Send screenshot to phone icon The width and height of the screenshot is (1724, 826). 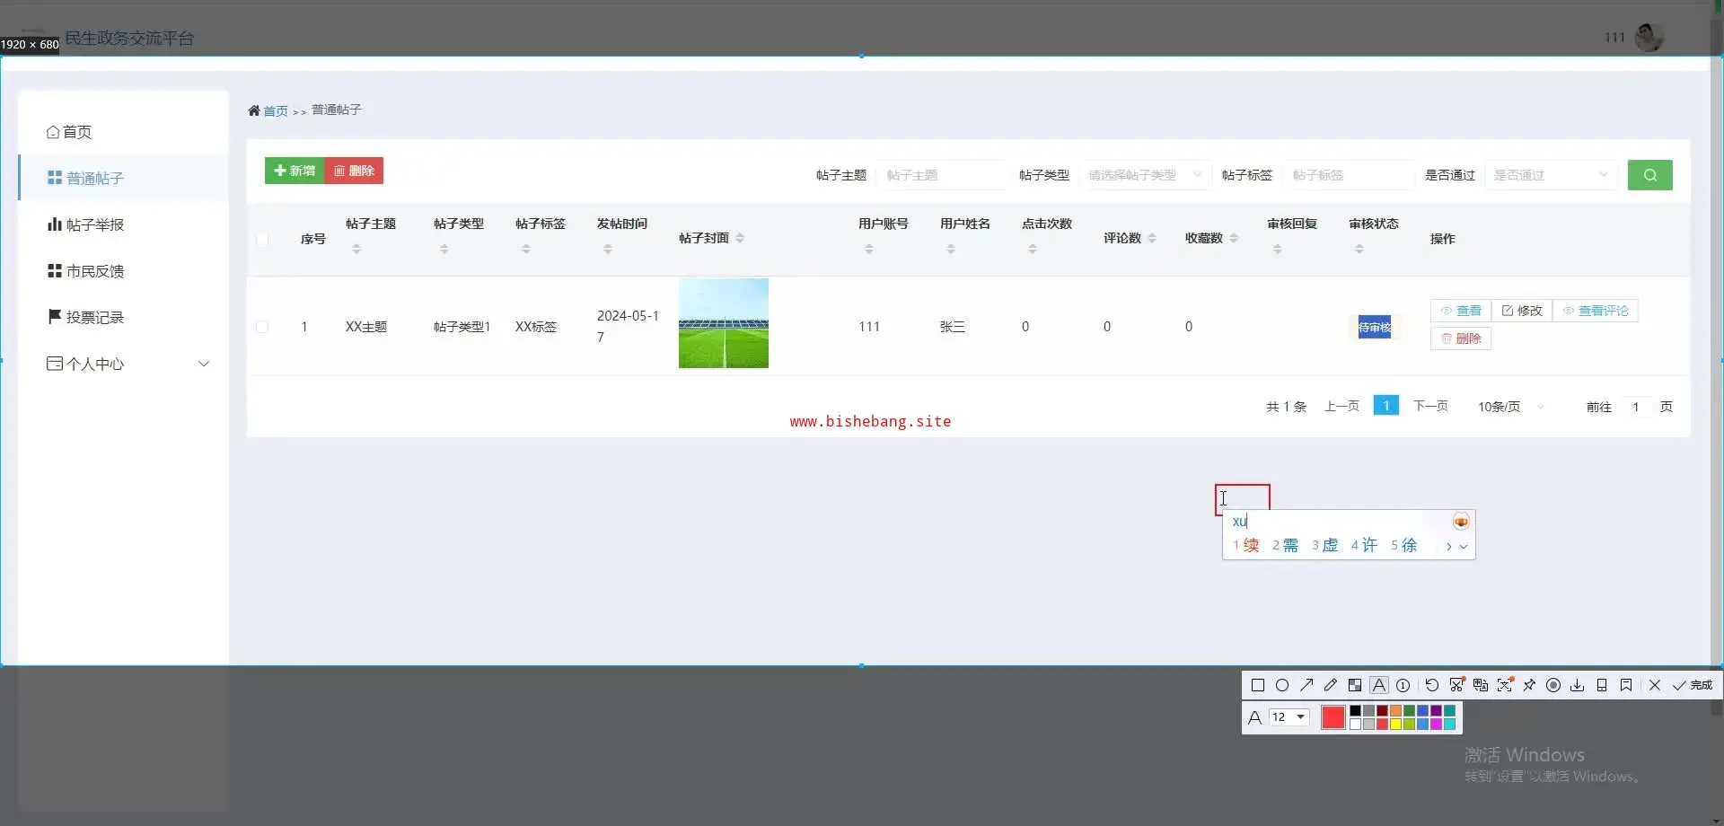click(1602, 685)
